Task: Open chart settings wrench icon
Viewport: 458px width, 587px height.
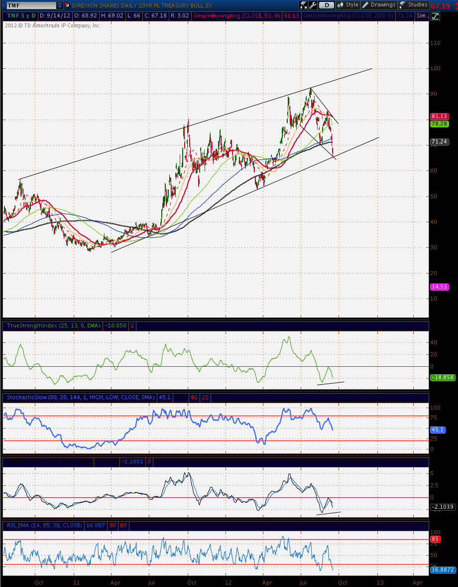Action: (x=313, y=5)
